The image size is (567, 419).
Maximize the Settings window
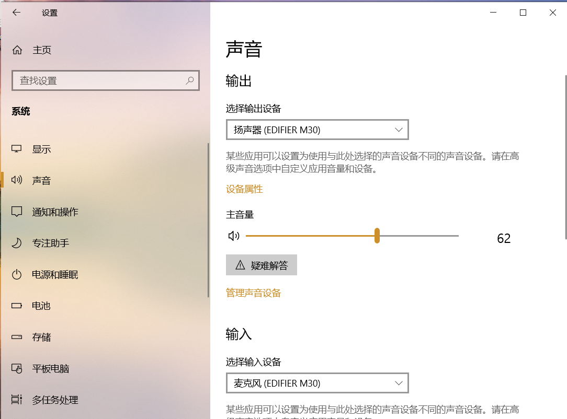pos(523,13)
